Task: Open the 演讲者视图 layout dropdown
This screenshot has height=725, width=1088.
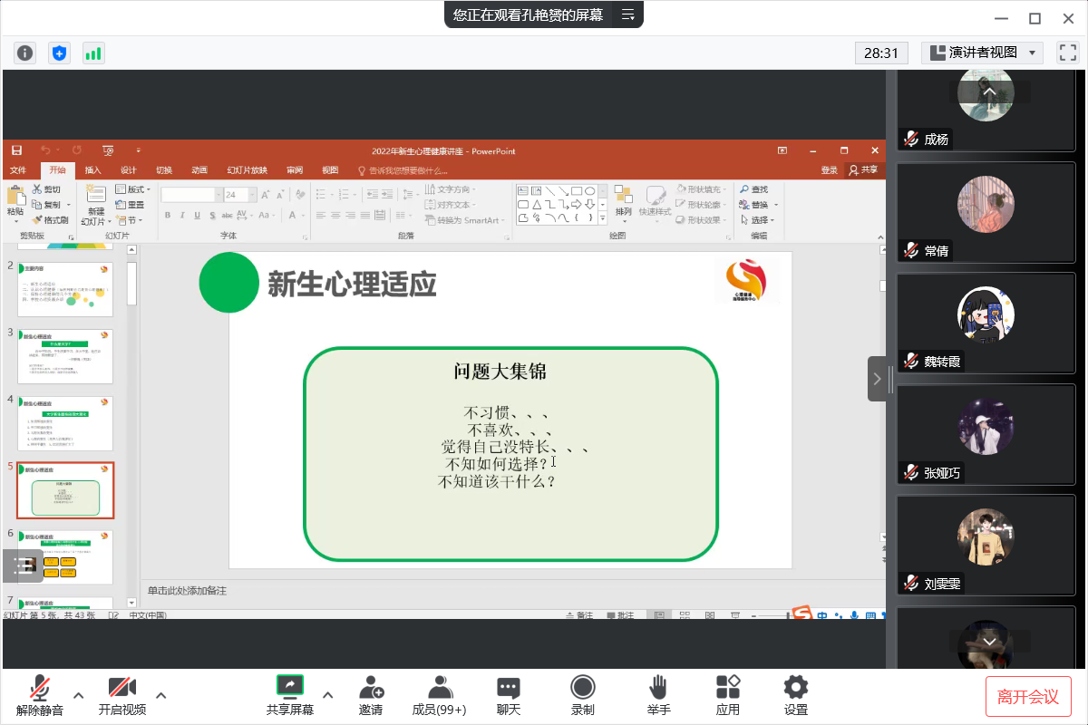Action: click(982, 53)
